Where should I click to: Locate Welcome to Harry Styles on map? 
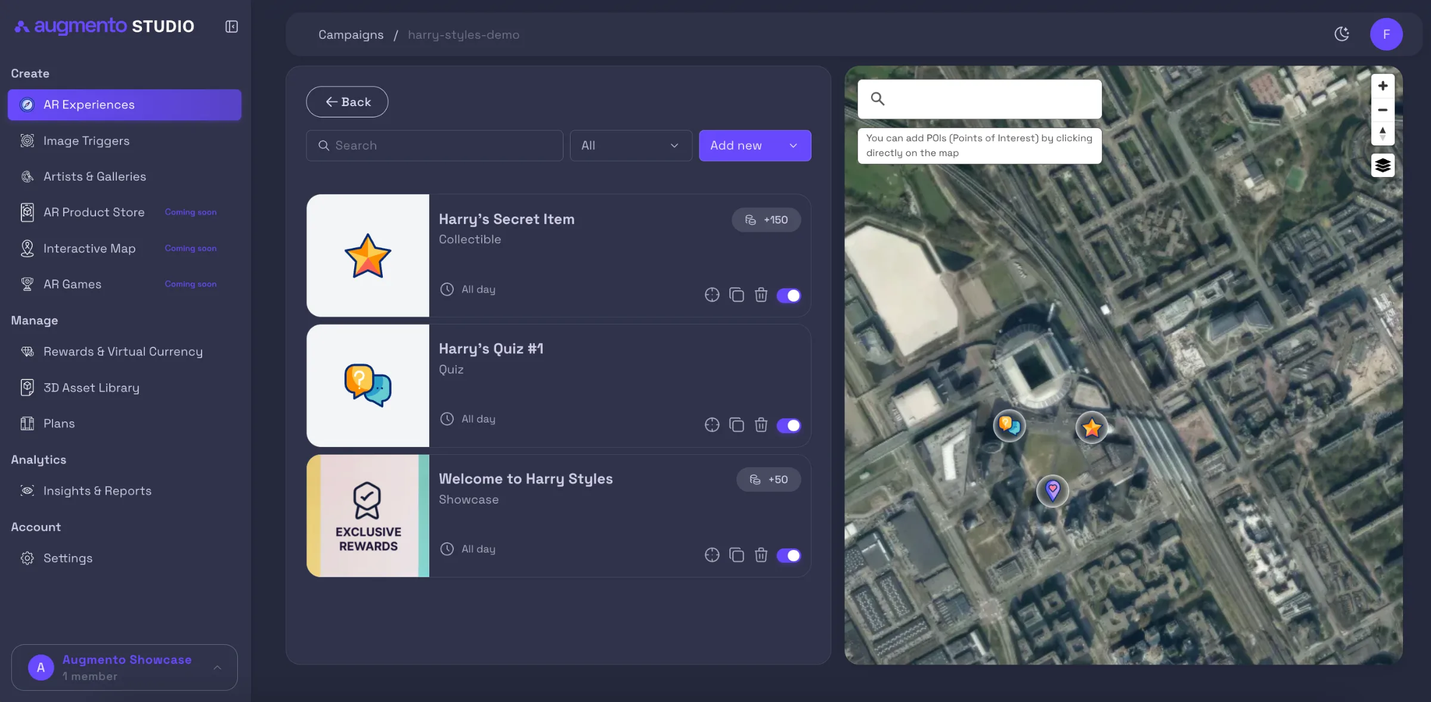pos(712,555)
